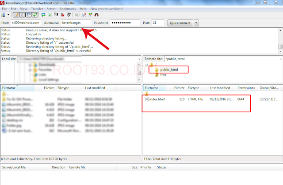Open the Transfer menu
283x185 pixels.
[x=37, y=9]
